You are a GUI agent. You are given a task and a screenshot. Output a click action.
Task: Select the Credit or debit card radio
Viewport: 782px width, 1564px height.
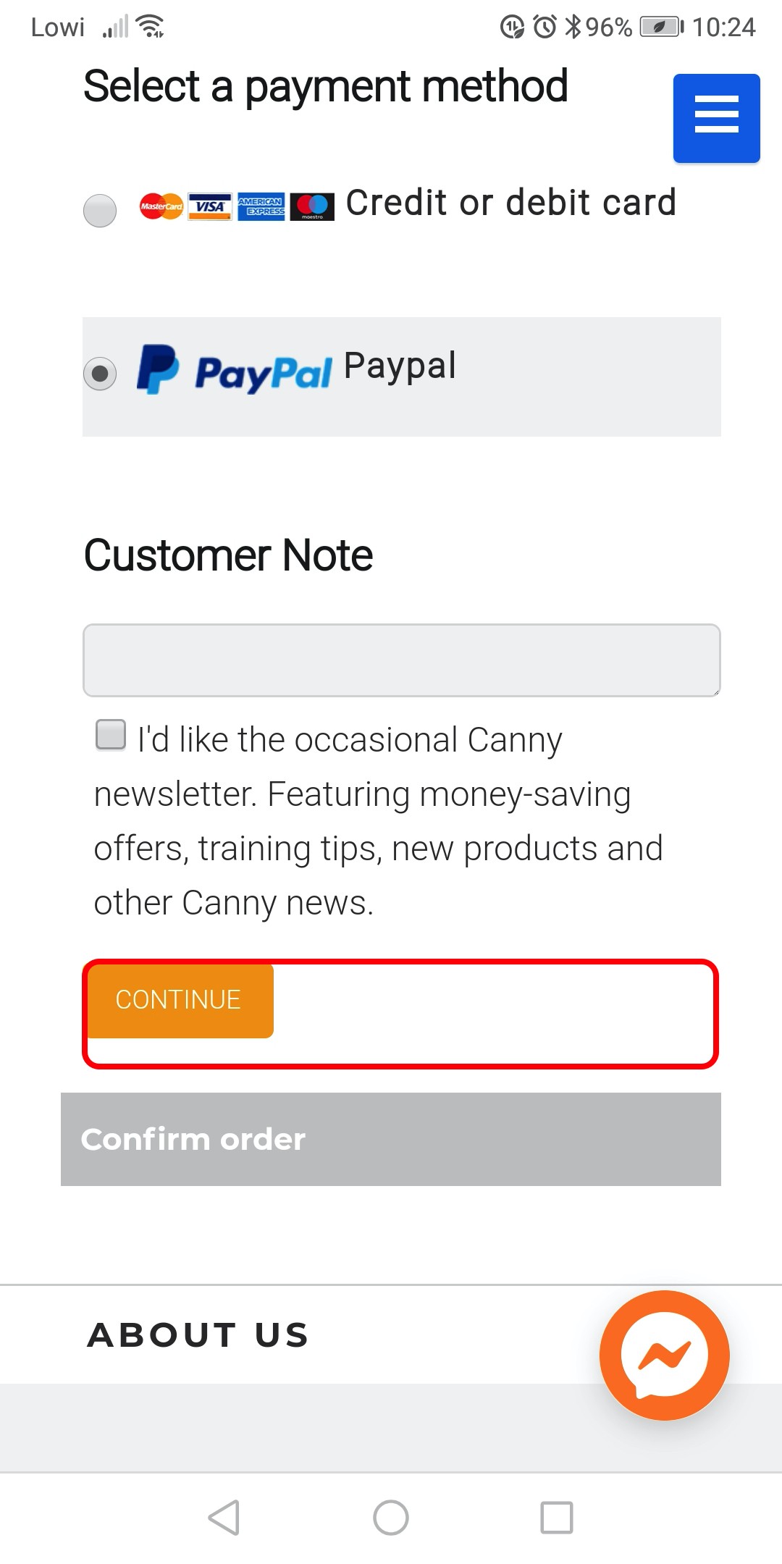pyautogui.click(x=100, y=211)
